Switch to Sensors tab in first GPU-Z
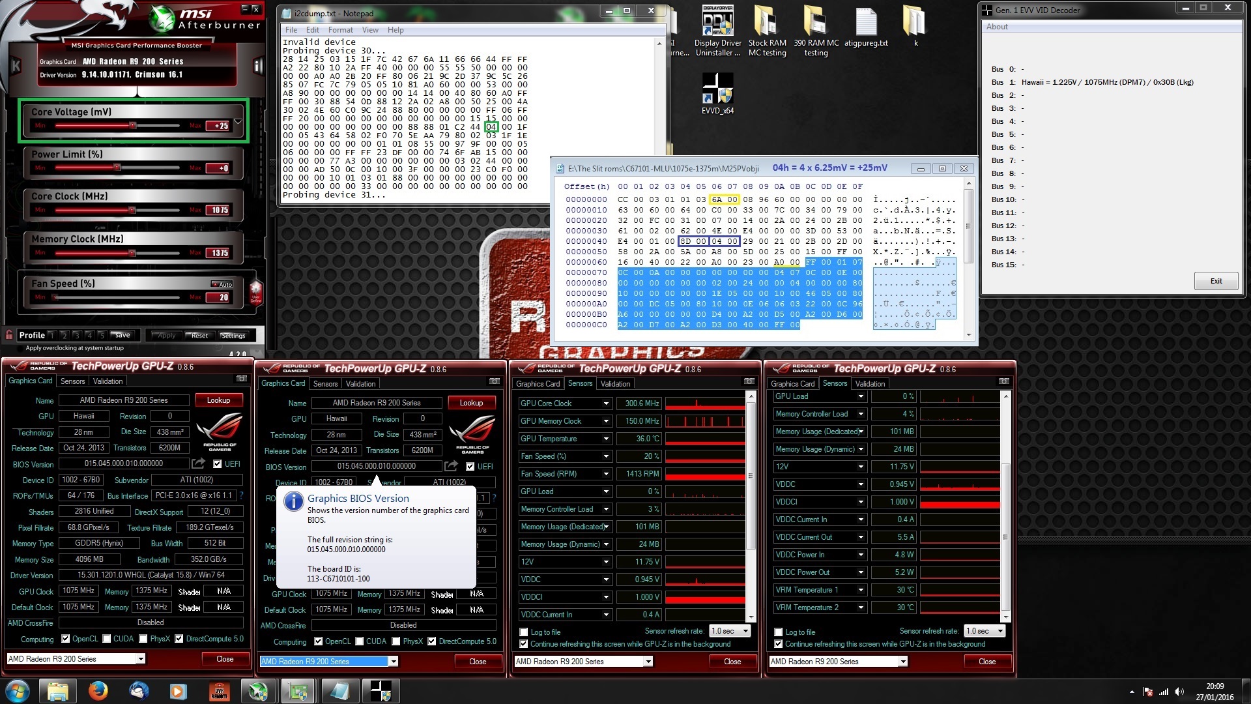The width and height of the screenshot is (1251, 704). (x=72, y=381)
